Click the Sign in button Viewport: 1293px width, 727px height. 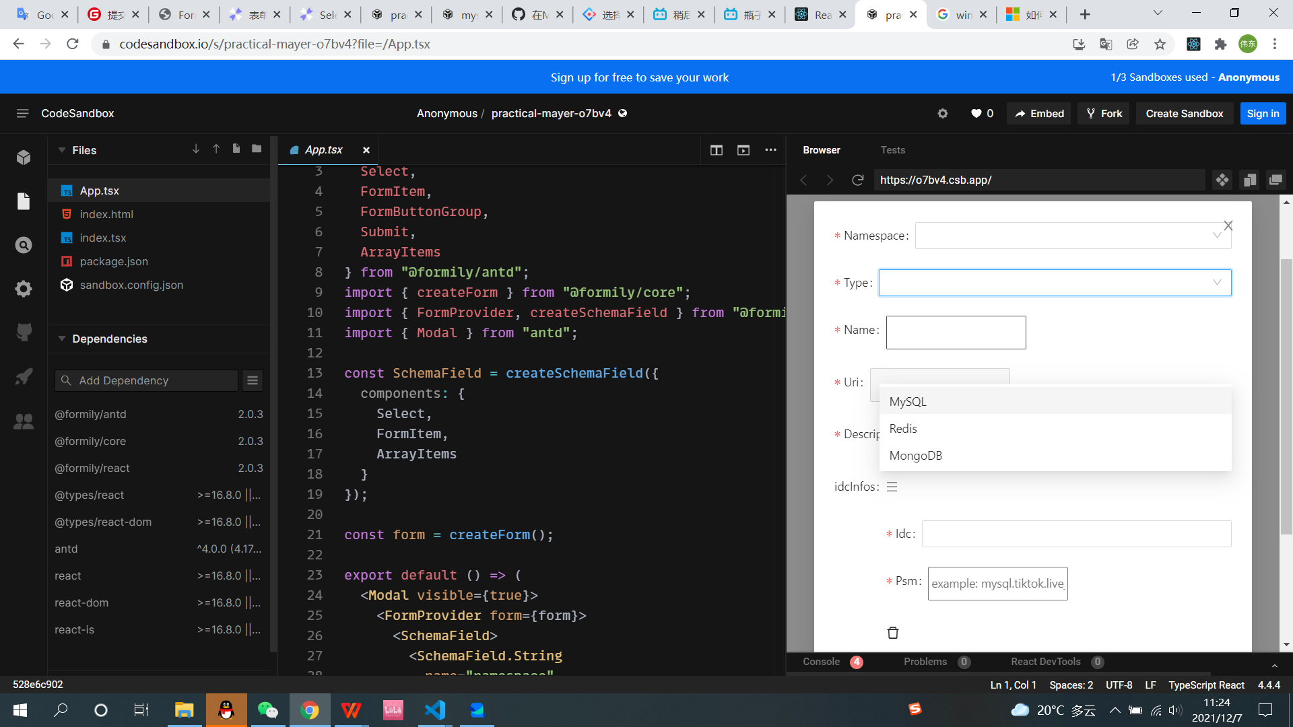(1263, 113)
